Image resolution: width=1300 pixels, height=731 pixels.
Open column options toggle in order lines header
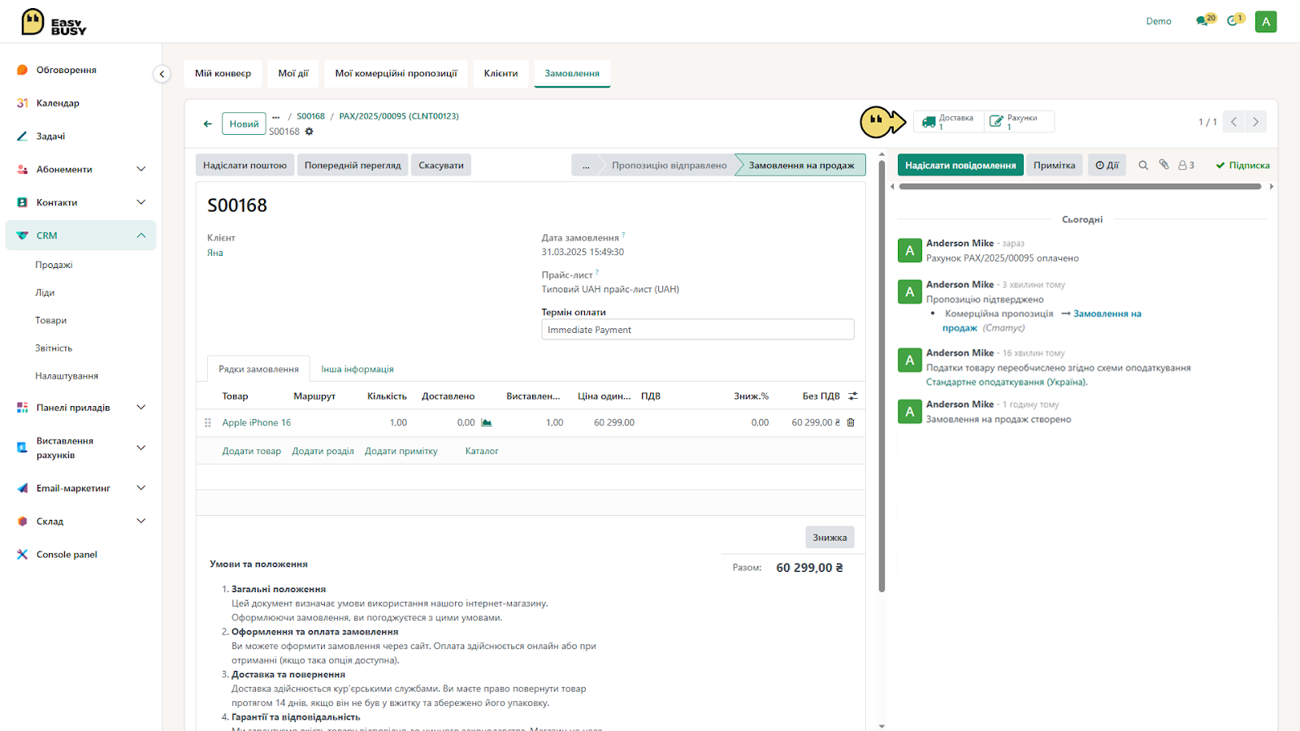tap(853, 396)
